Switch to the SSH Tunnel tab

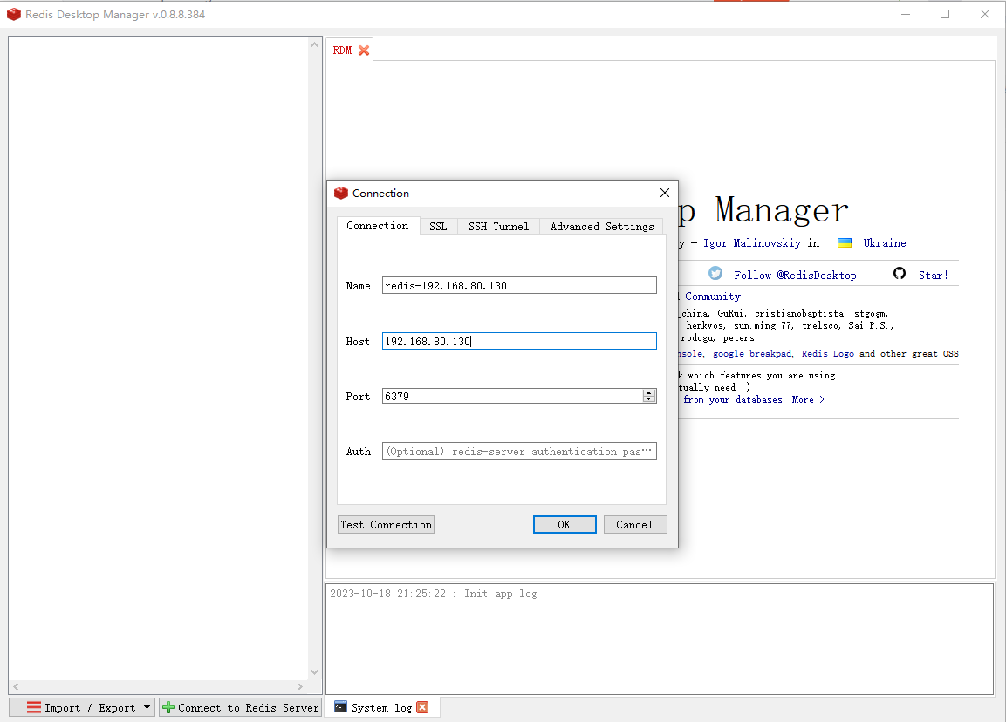[498, 227]
